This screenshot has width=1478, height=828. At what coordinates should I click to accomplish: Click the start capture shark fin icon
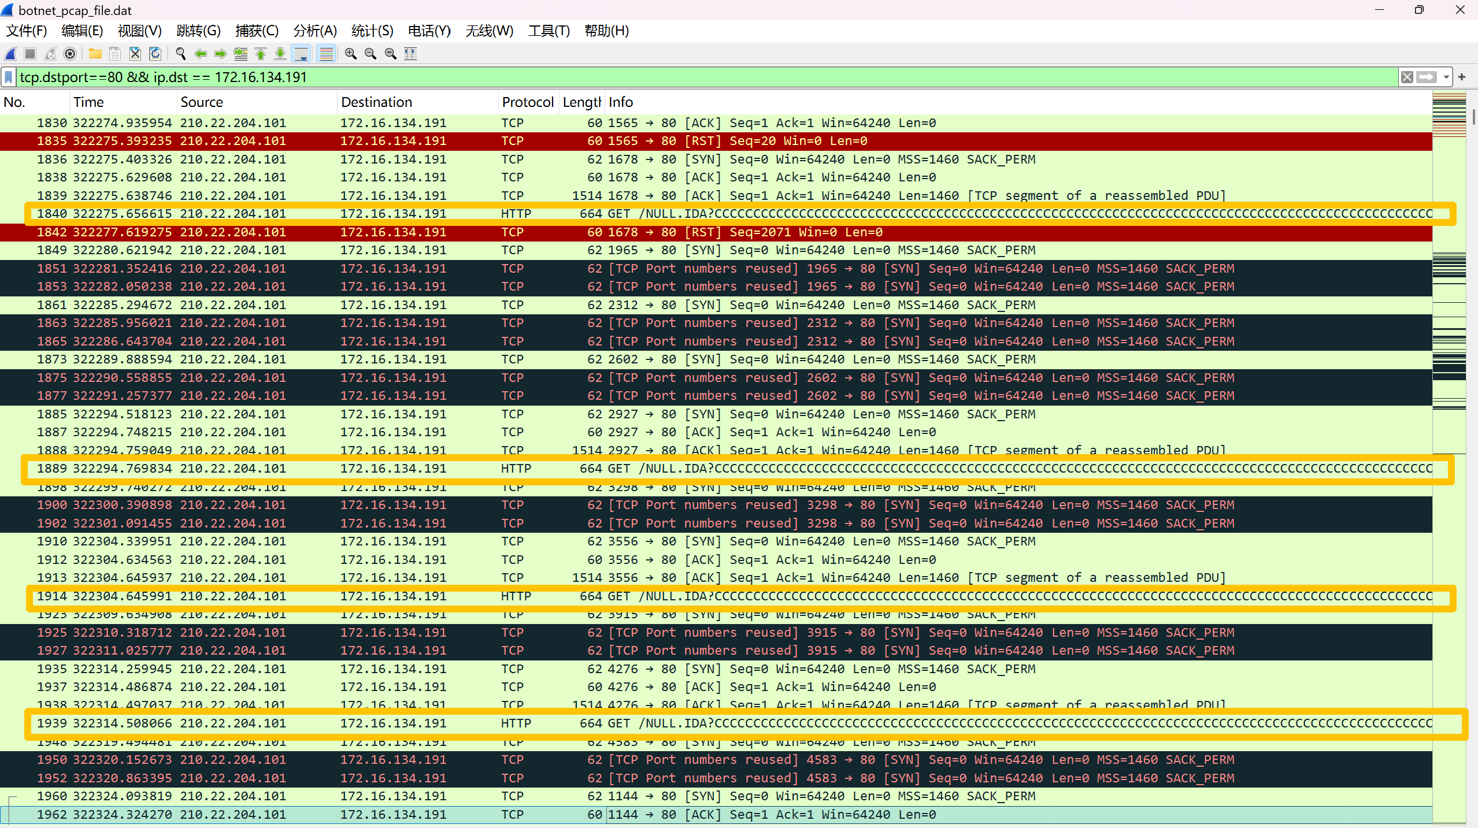click(x=10, y=54)
